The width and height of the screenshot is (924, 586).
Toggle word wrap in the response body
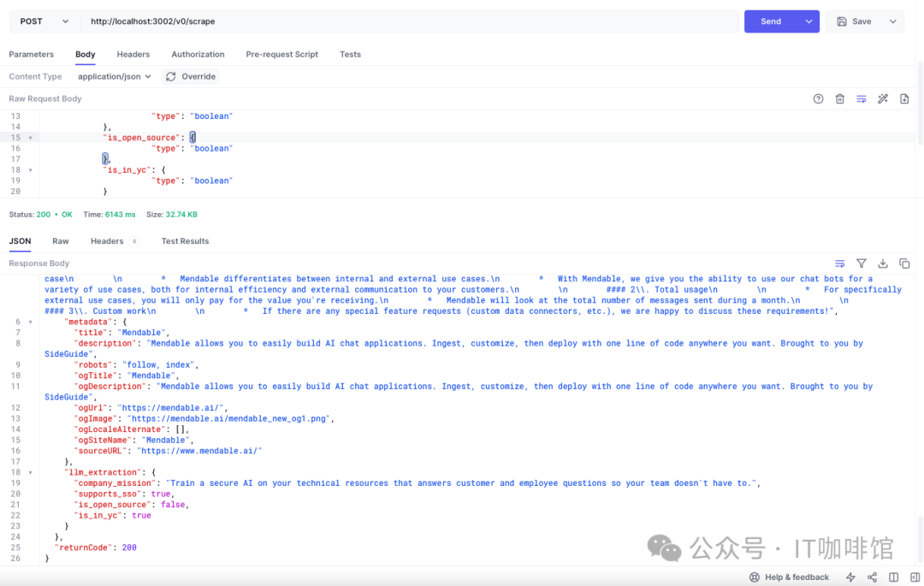(x=840, y=263)
